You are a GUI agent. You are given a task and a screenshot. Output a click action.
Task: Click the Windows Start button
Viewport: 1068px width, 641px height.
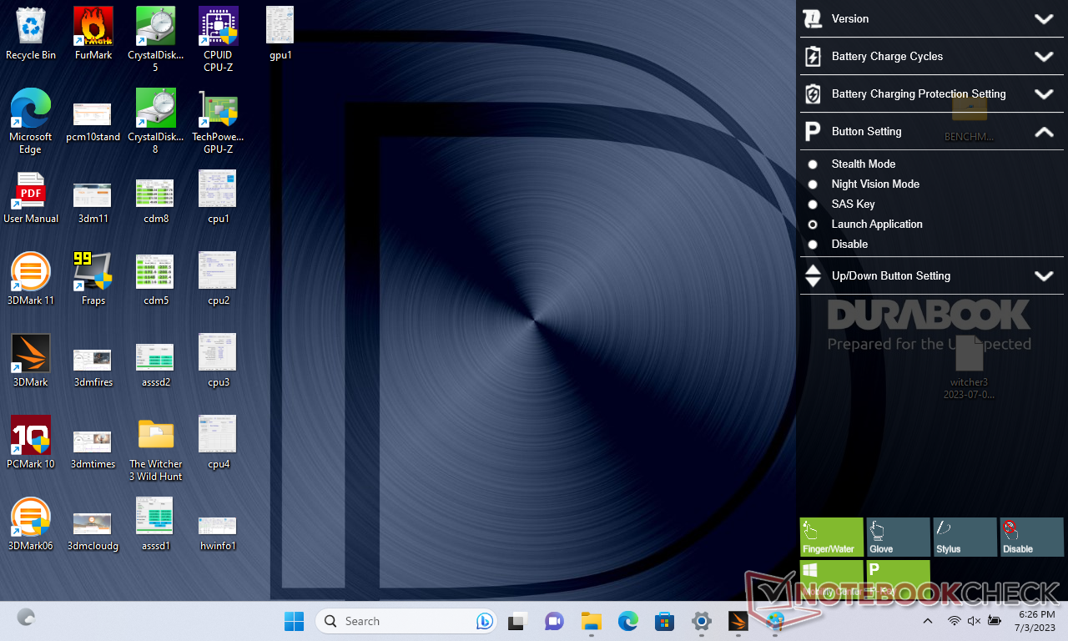[294, 621]
